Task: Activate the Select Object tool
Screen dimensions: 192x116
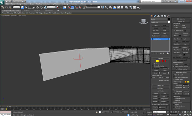Action: click(22, 7)
